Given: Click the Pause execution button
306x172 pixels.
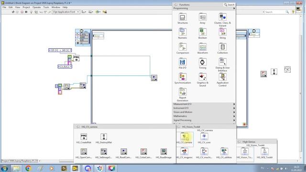Looking at the screenshot, I should 26,12.
